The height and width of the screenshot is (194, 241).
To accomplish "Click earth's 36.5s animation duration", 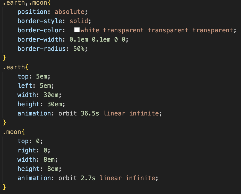I will [90, 113].
